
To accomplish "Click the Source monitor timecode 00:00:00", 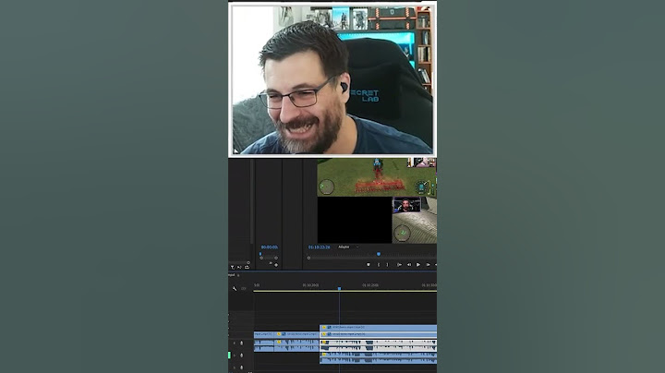I will 270,247.
